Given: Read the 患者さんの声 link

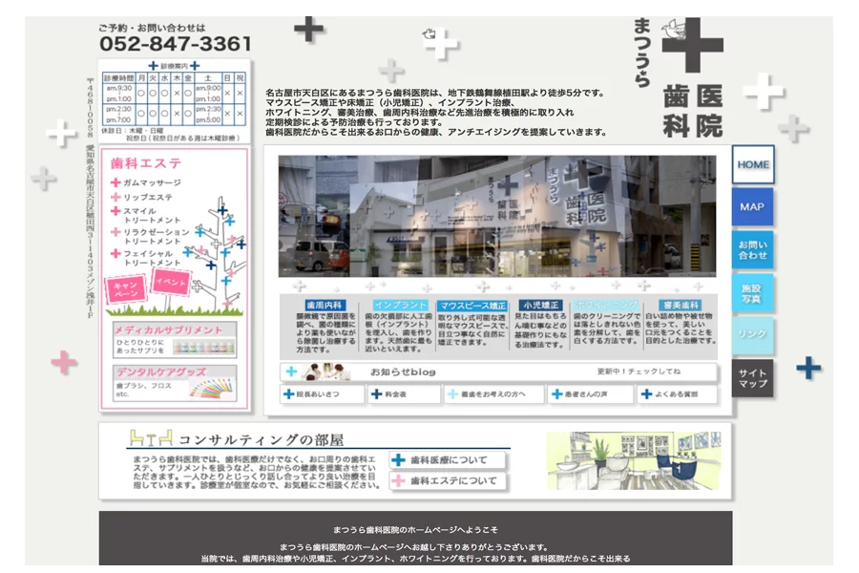Looking at the screenshot, I should point(591,394).
